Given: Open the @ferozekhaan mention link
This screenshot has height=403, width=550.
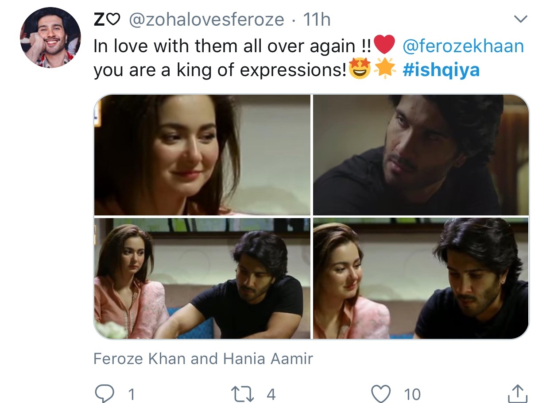Looking at the screenshot, I should tap(463, 46).
